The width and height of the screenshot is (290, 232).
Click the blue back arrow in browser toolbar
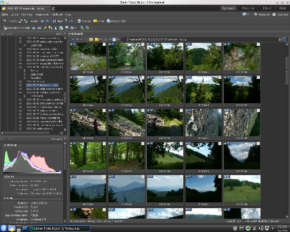tap(74, 39)
